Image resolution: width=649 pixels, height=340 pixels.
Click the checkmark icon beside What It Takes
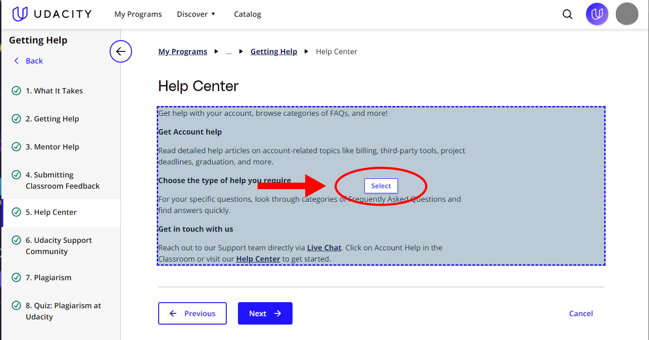[16, 91]
